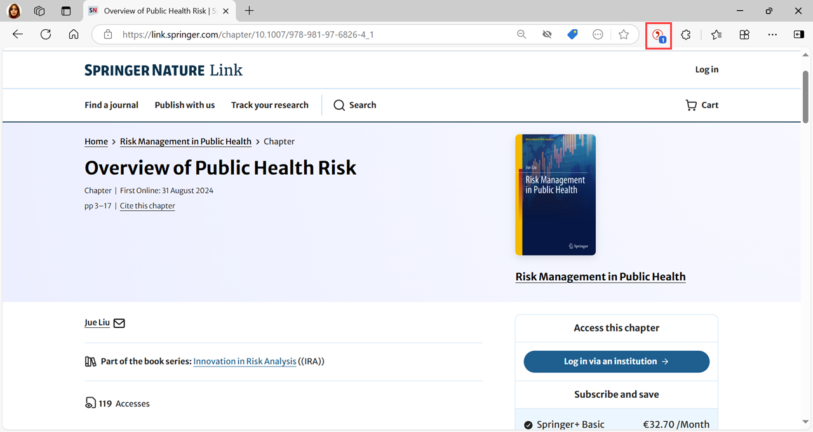Open Publish with us menu
The height and width of the screenshot is (432, 813).
[x=185, y=105]
